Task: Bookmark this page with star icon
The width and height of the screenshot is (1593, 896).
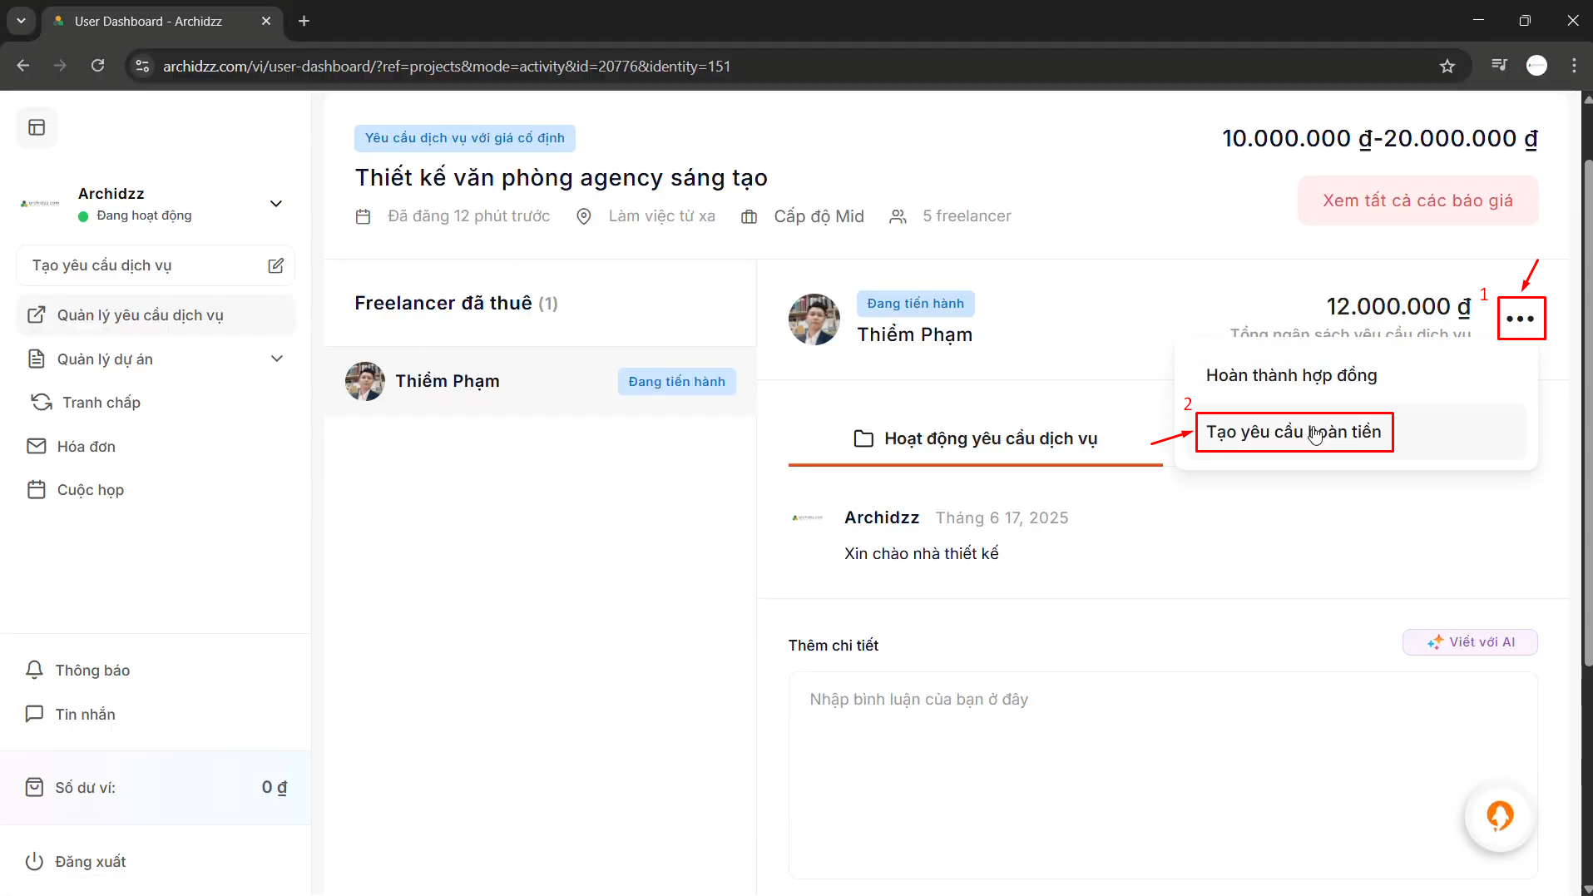Action: [x=1447, y=67]
